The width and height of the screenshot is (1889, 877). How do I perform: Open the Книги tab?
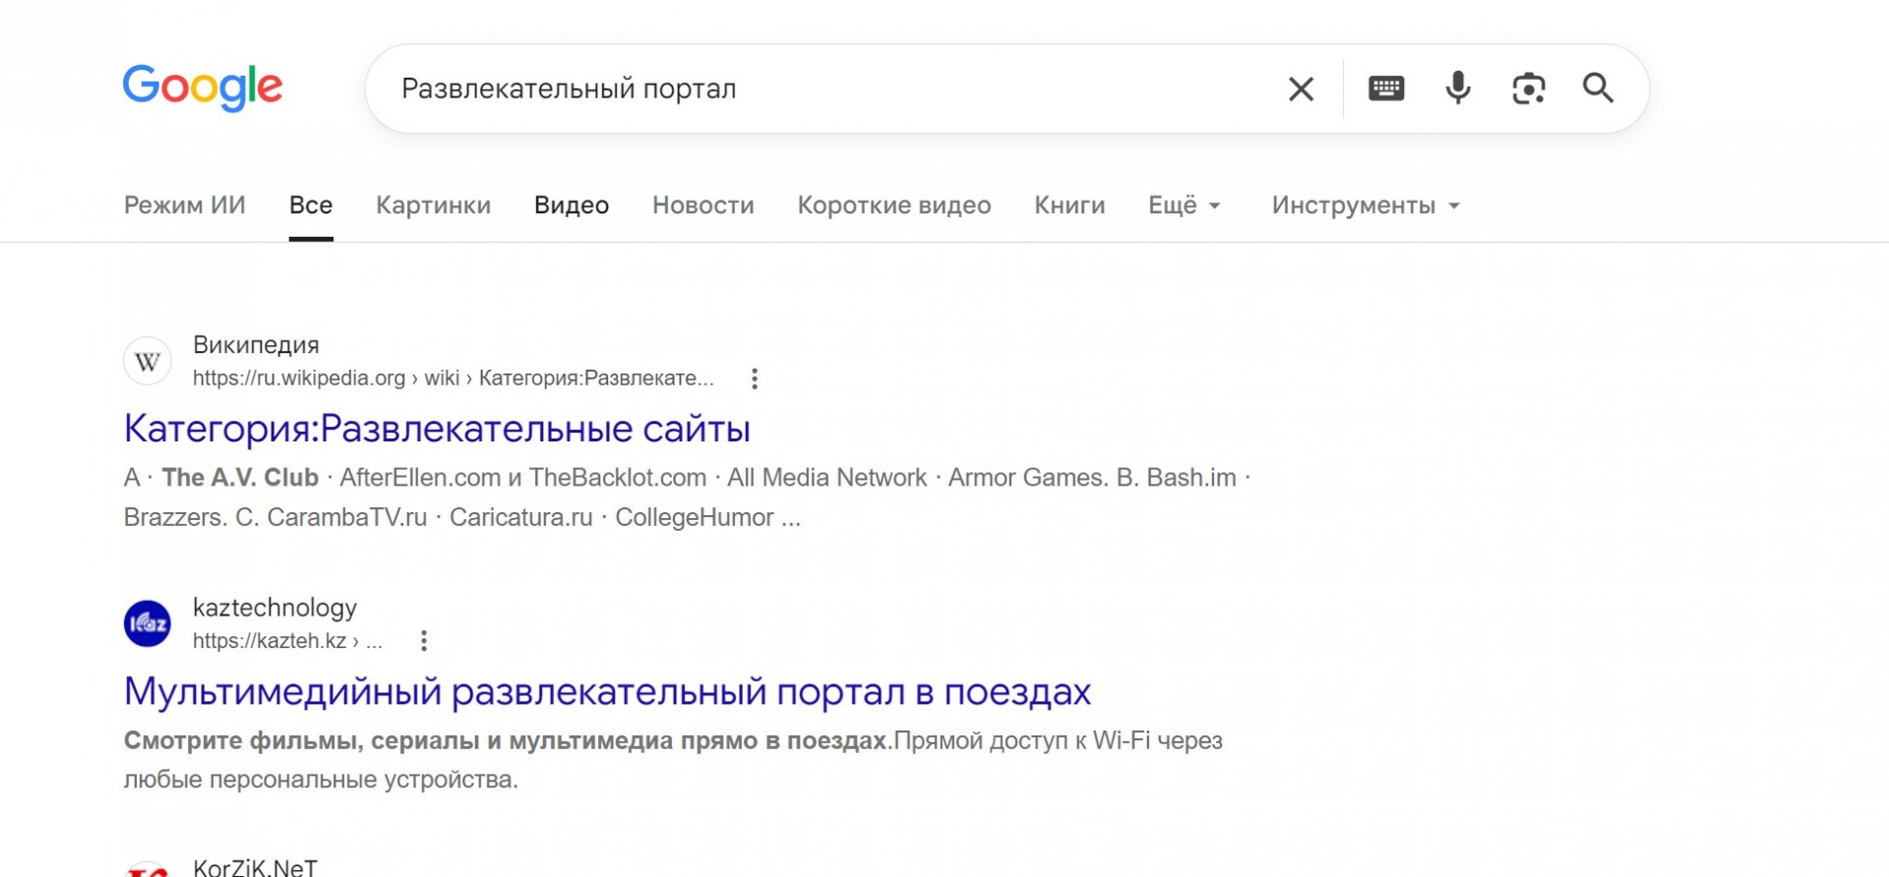(1069, 205)
